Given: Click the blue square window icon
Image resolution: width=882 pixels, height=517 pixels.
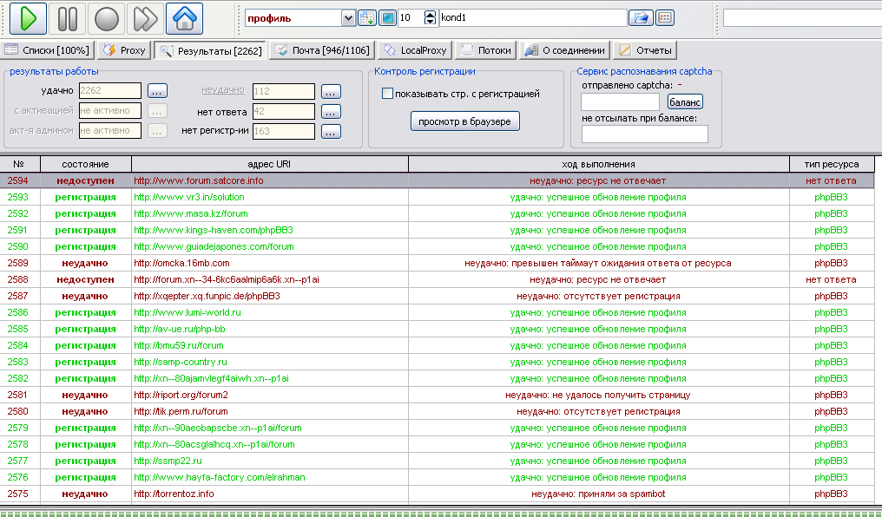Looking at the screenshot, I should tap(387, 18).
